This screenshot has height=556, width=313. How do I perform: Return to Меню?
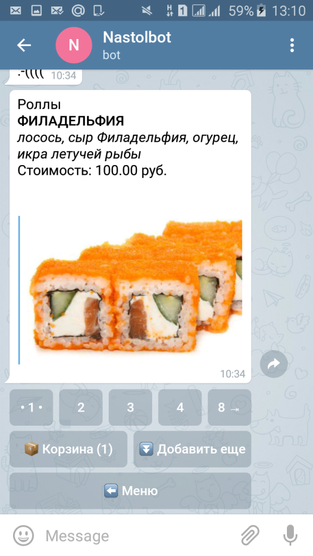(x=130, y=491)
